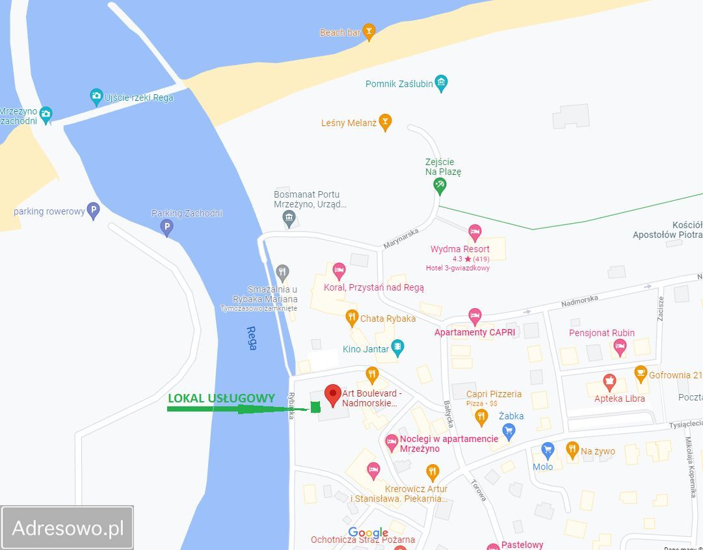This screenshot has height=550, width=703.
Task: Click the red Art Boulevard location pin
Action: tap(333, 396)
